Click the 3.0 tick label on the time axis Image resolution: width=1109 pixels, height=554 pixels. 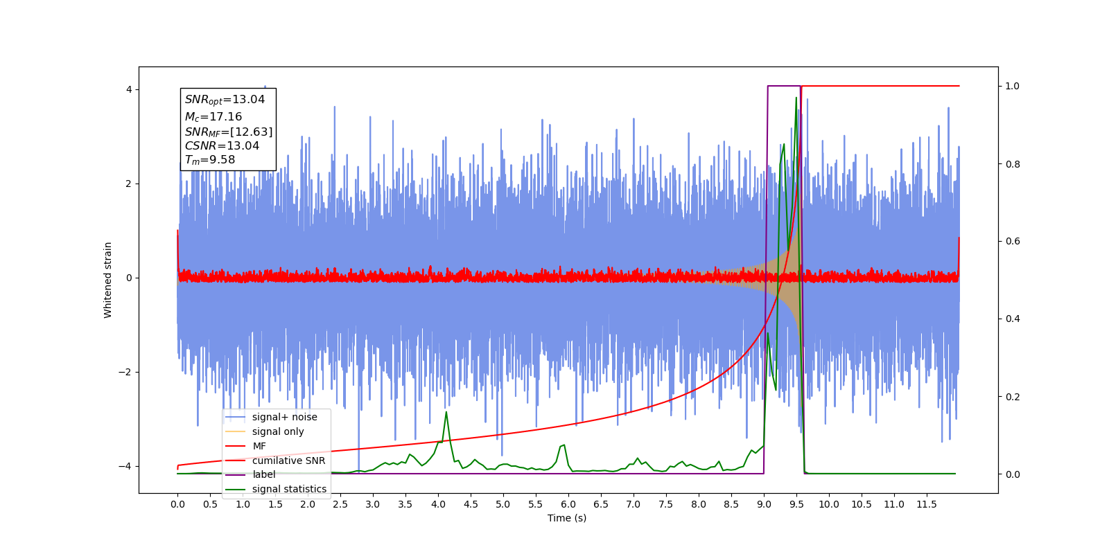click(373, 504)
